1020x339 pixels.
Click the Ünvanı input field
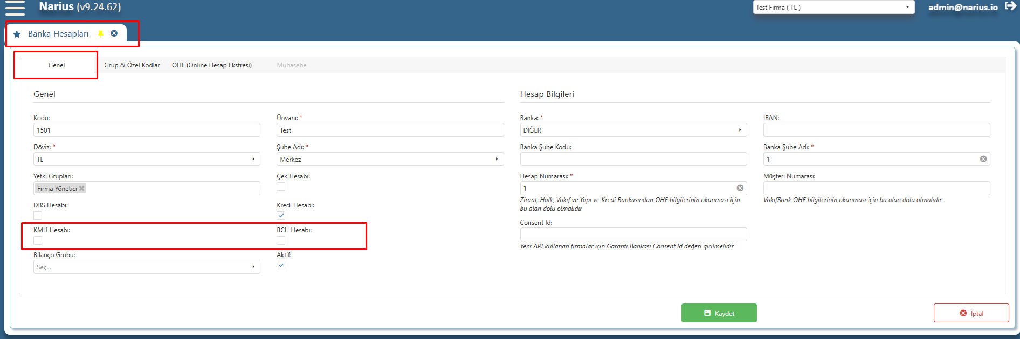pyautogui.click(x=390, y=130)
